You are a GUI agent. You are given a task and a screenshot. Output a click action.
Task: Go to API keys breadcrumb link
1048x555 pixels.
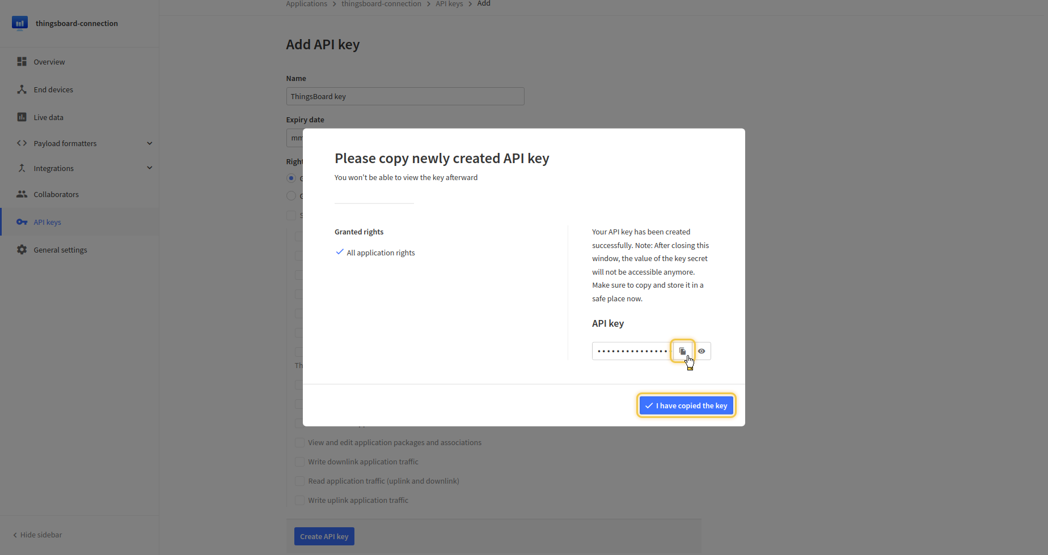click(449, 4)
